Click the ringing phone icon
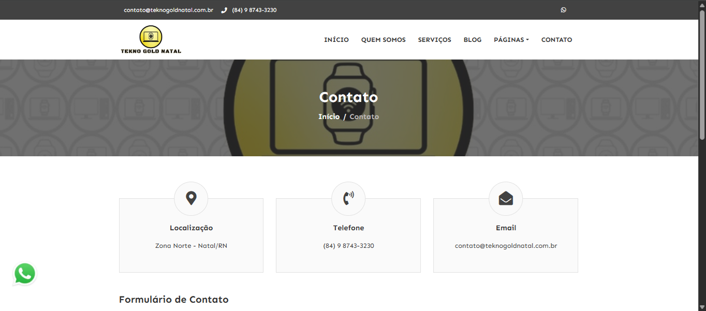The image size is (706, 311). click(x=348, y=198)
